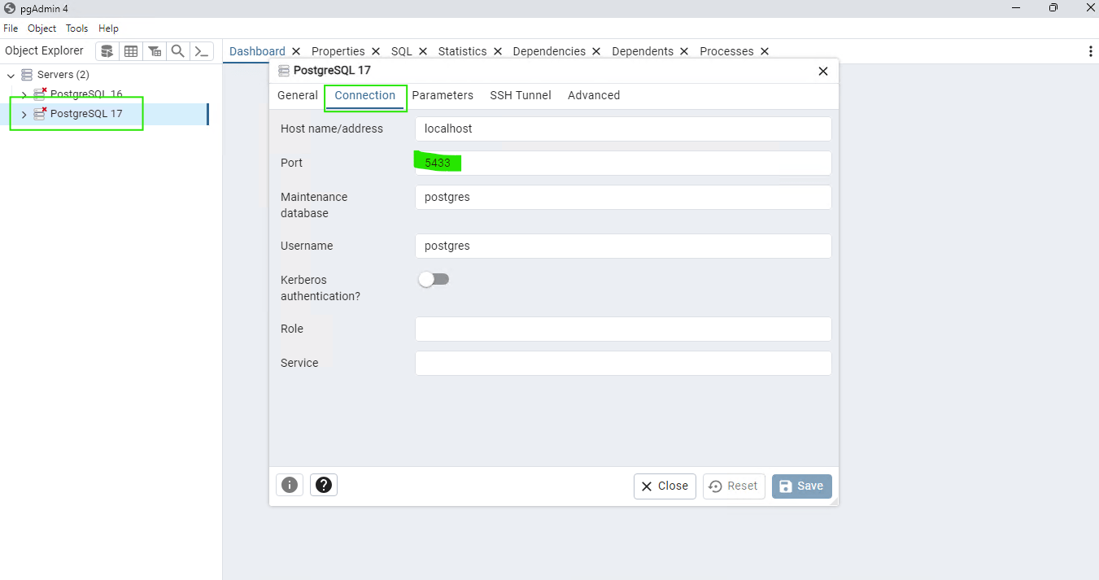Click the Filtered Rows toolbar icon

pos(155,51)
